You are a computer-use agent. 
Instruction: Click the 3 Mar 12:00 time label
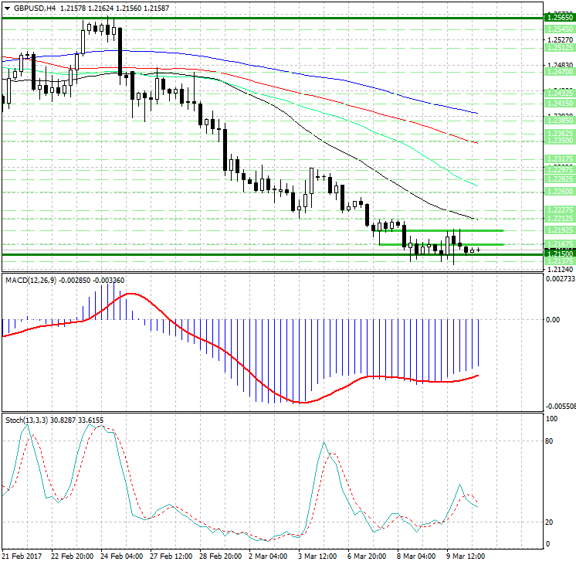coord(317,556)
